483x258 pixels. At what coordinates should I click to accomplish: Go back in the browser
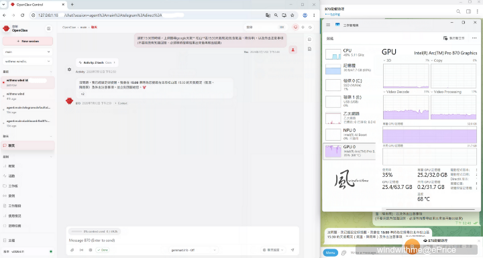[x=4, y=15]
